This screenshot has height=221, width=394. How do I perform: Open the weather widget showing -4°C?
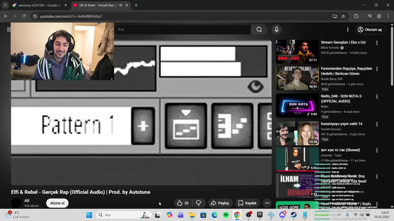17,215
